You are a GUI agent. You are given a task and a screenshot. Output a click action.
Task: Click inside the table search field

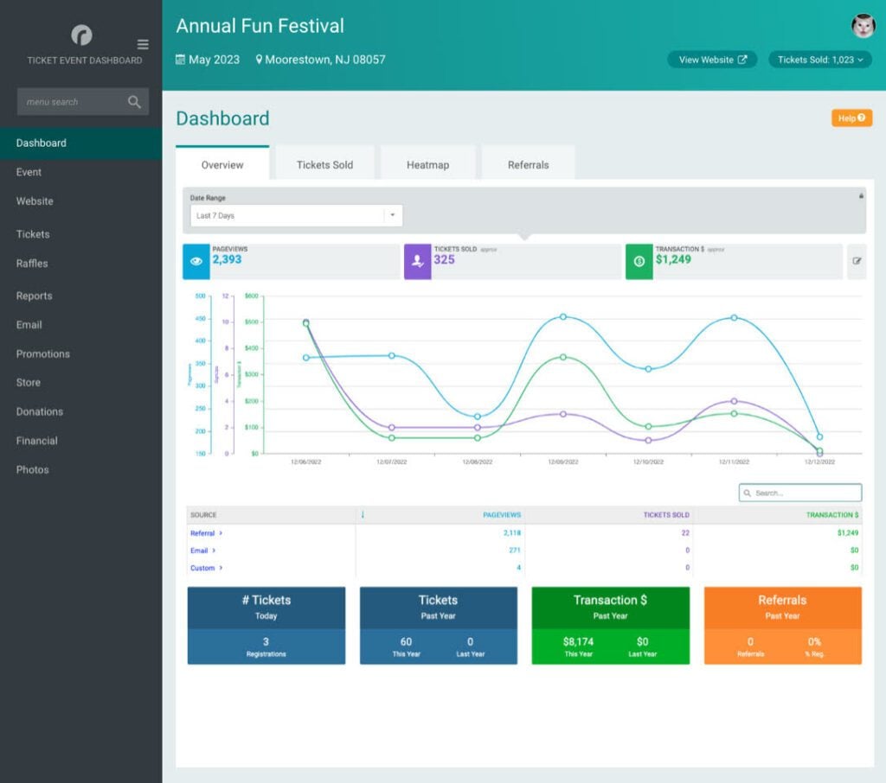(x=800, y=492)
